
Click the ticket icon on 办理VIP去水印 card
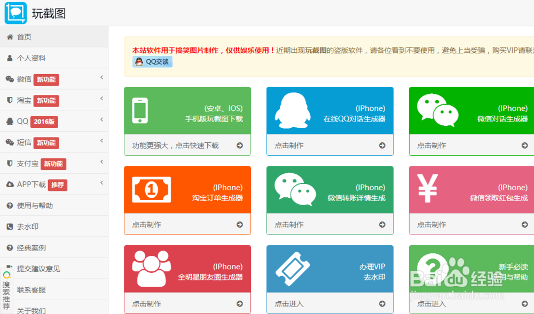[293, 269]
